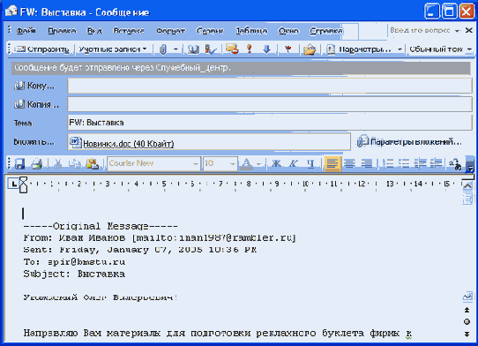
Task: Click the paperclip insert file icon
Action: (x=163, y=49)
